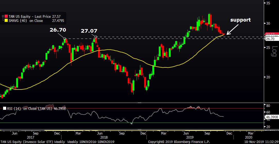Click year 2020 on time axis
Image resolution: width=279 pixels, height=144 pixels.
coord(249,137)
